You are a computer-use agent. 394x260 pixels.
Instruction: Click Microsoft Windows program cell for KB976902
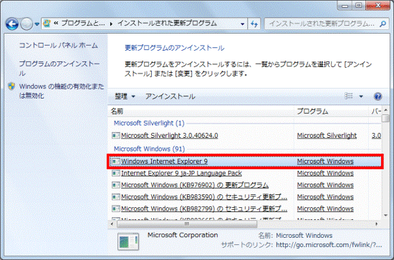pyautogui.click(x=325, y=185)
